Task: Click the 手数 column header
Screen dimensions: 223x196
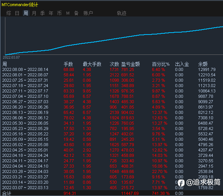Action: click(68, 64)
